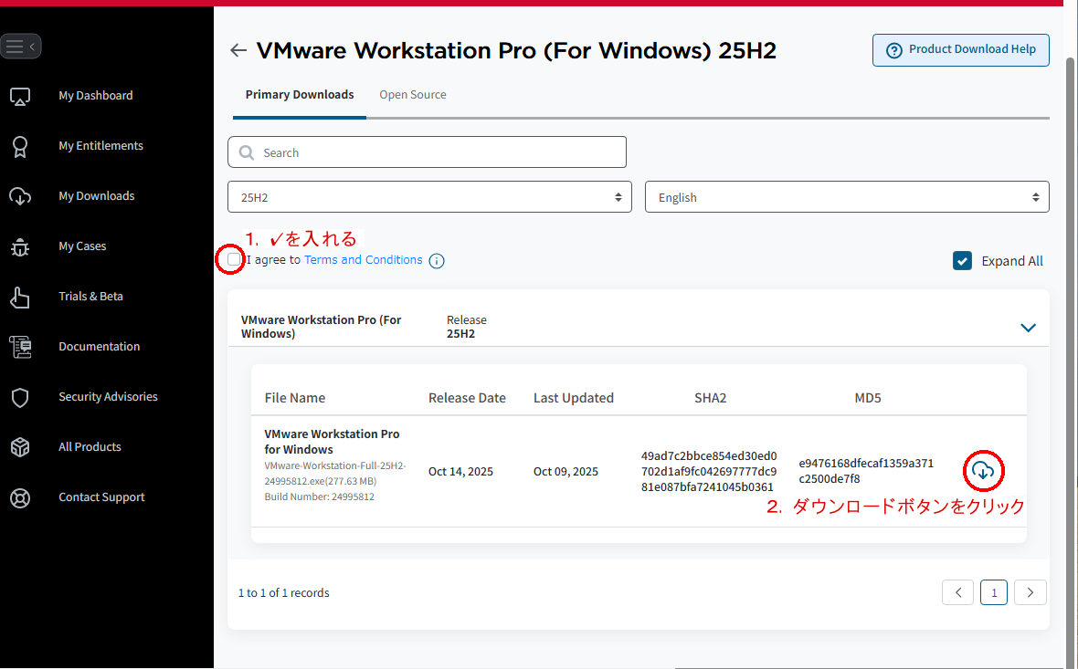Collapse the VMware Workstation Pro release section
Screen dimensions: 1078x669
[x=1028, y=328]
